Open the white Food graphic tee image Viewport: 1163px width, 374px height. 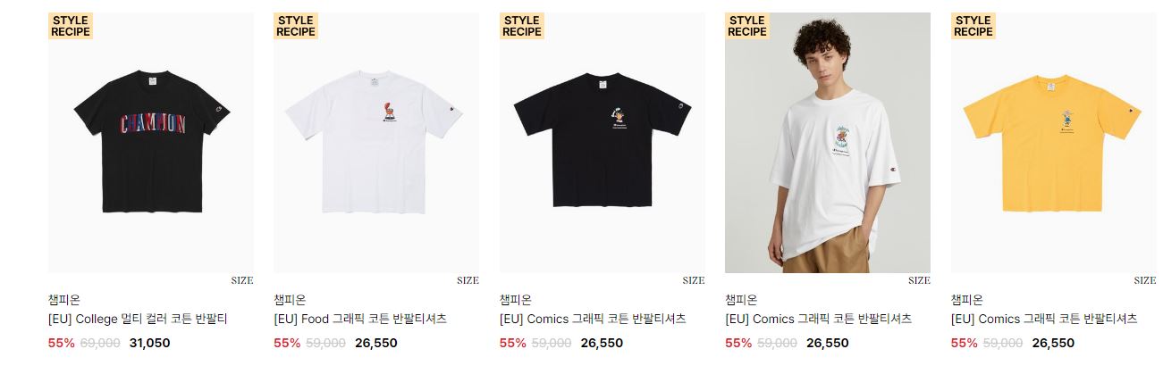pyautogui.click(x=376, y=143)
